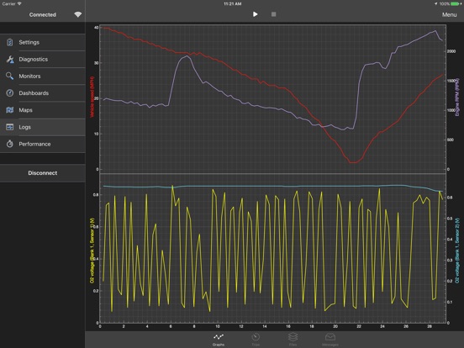Tap the WiFi connection status icon
The width and height of the screenshot is (464, 348).
(x=78, y=14)
